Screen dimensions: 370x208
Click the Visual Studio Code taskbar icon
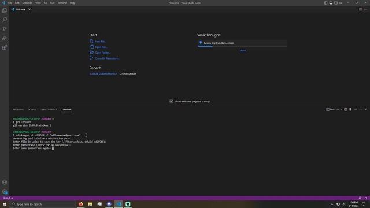point(119,204)
